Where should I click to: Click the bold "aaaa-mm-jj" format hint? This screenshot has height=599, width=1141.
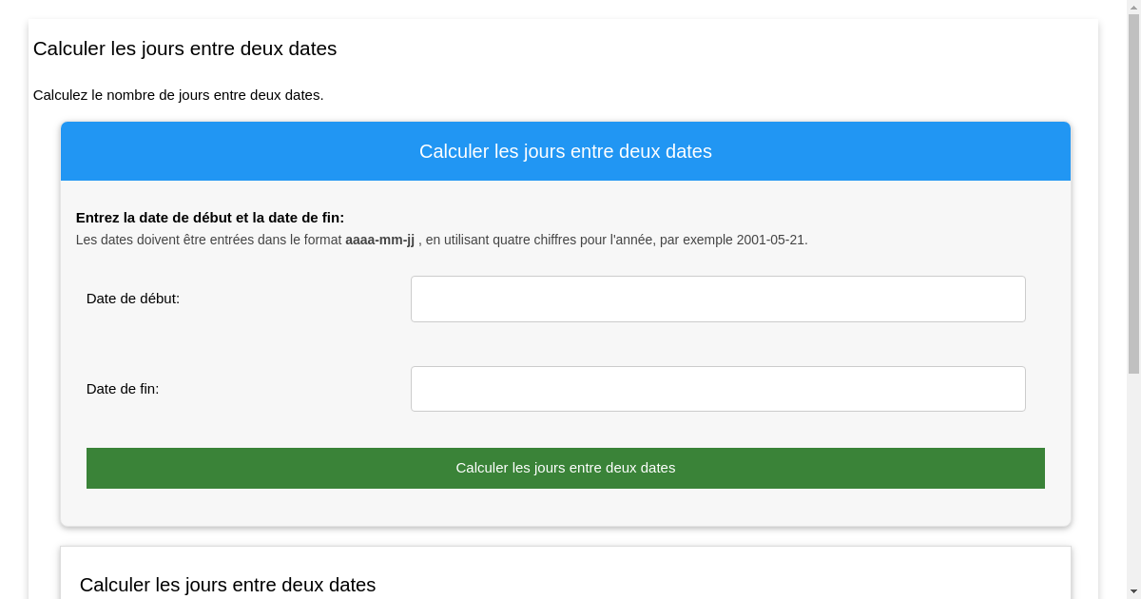[x=379, y=240]
